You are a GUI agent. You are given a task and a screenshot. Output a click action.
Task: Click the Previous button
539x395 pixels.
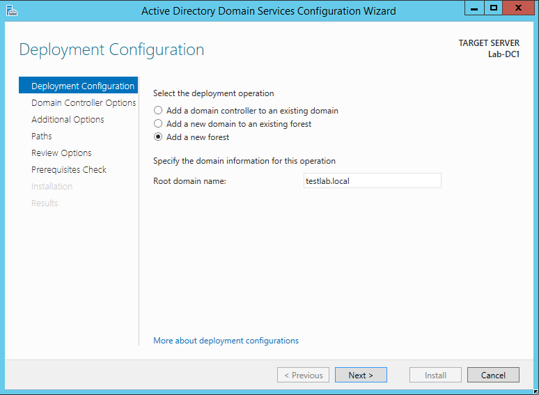tap(304, 375)
